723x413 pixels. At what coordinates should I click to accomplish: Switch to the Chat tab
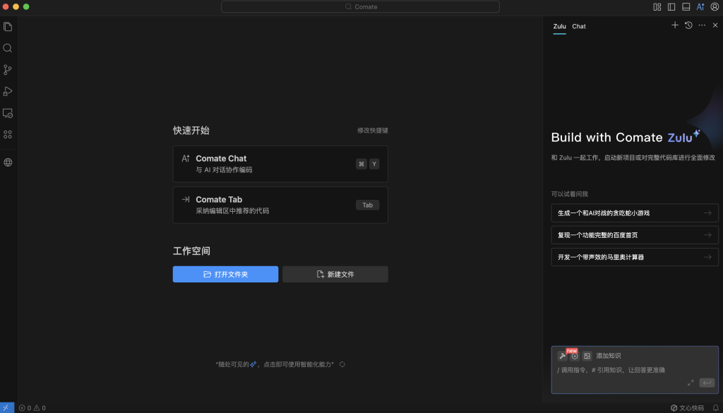[579, 26]
